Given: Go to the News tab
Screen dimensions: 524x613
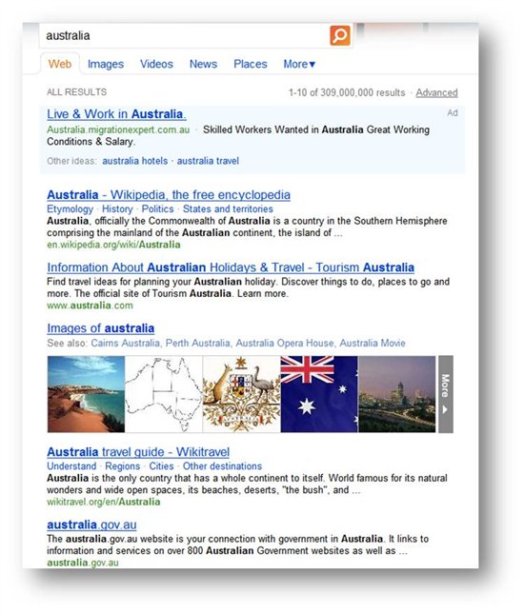Looking at the screenshot, I should point(203,64).
